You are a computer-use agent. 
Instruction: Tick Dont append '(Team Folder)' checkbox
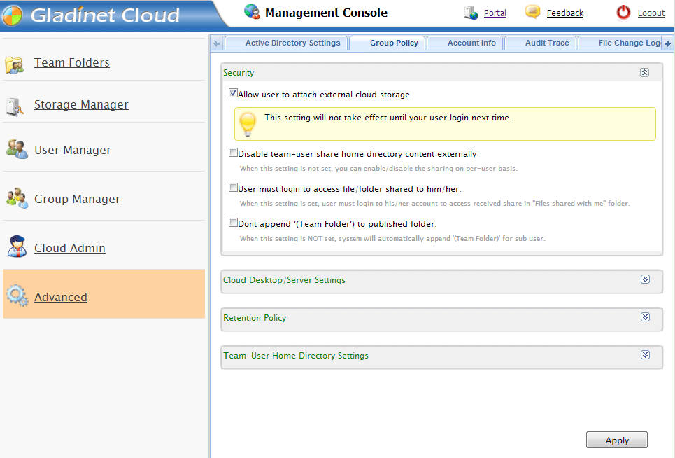click(x=234, y=223)
